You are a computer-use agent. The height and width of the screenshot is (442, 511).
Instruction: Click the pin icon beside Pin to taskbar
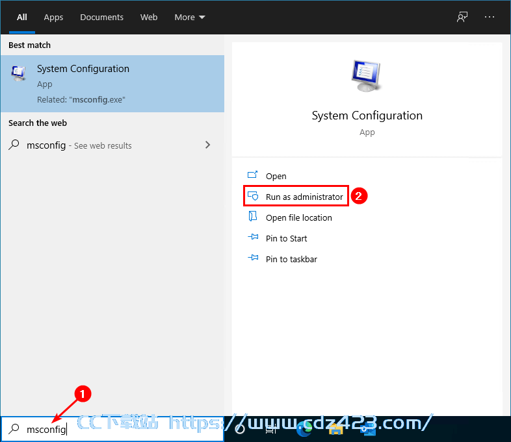[253, 258]
